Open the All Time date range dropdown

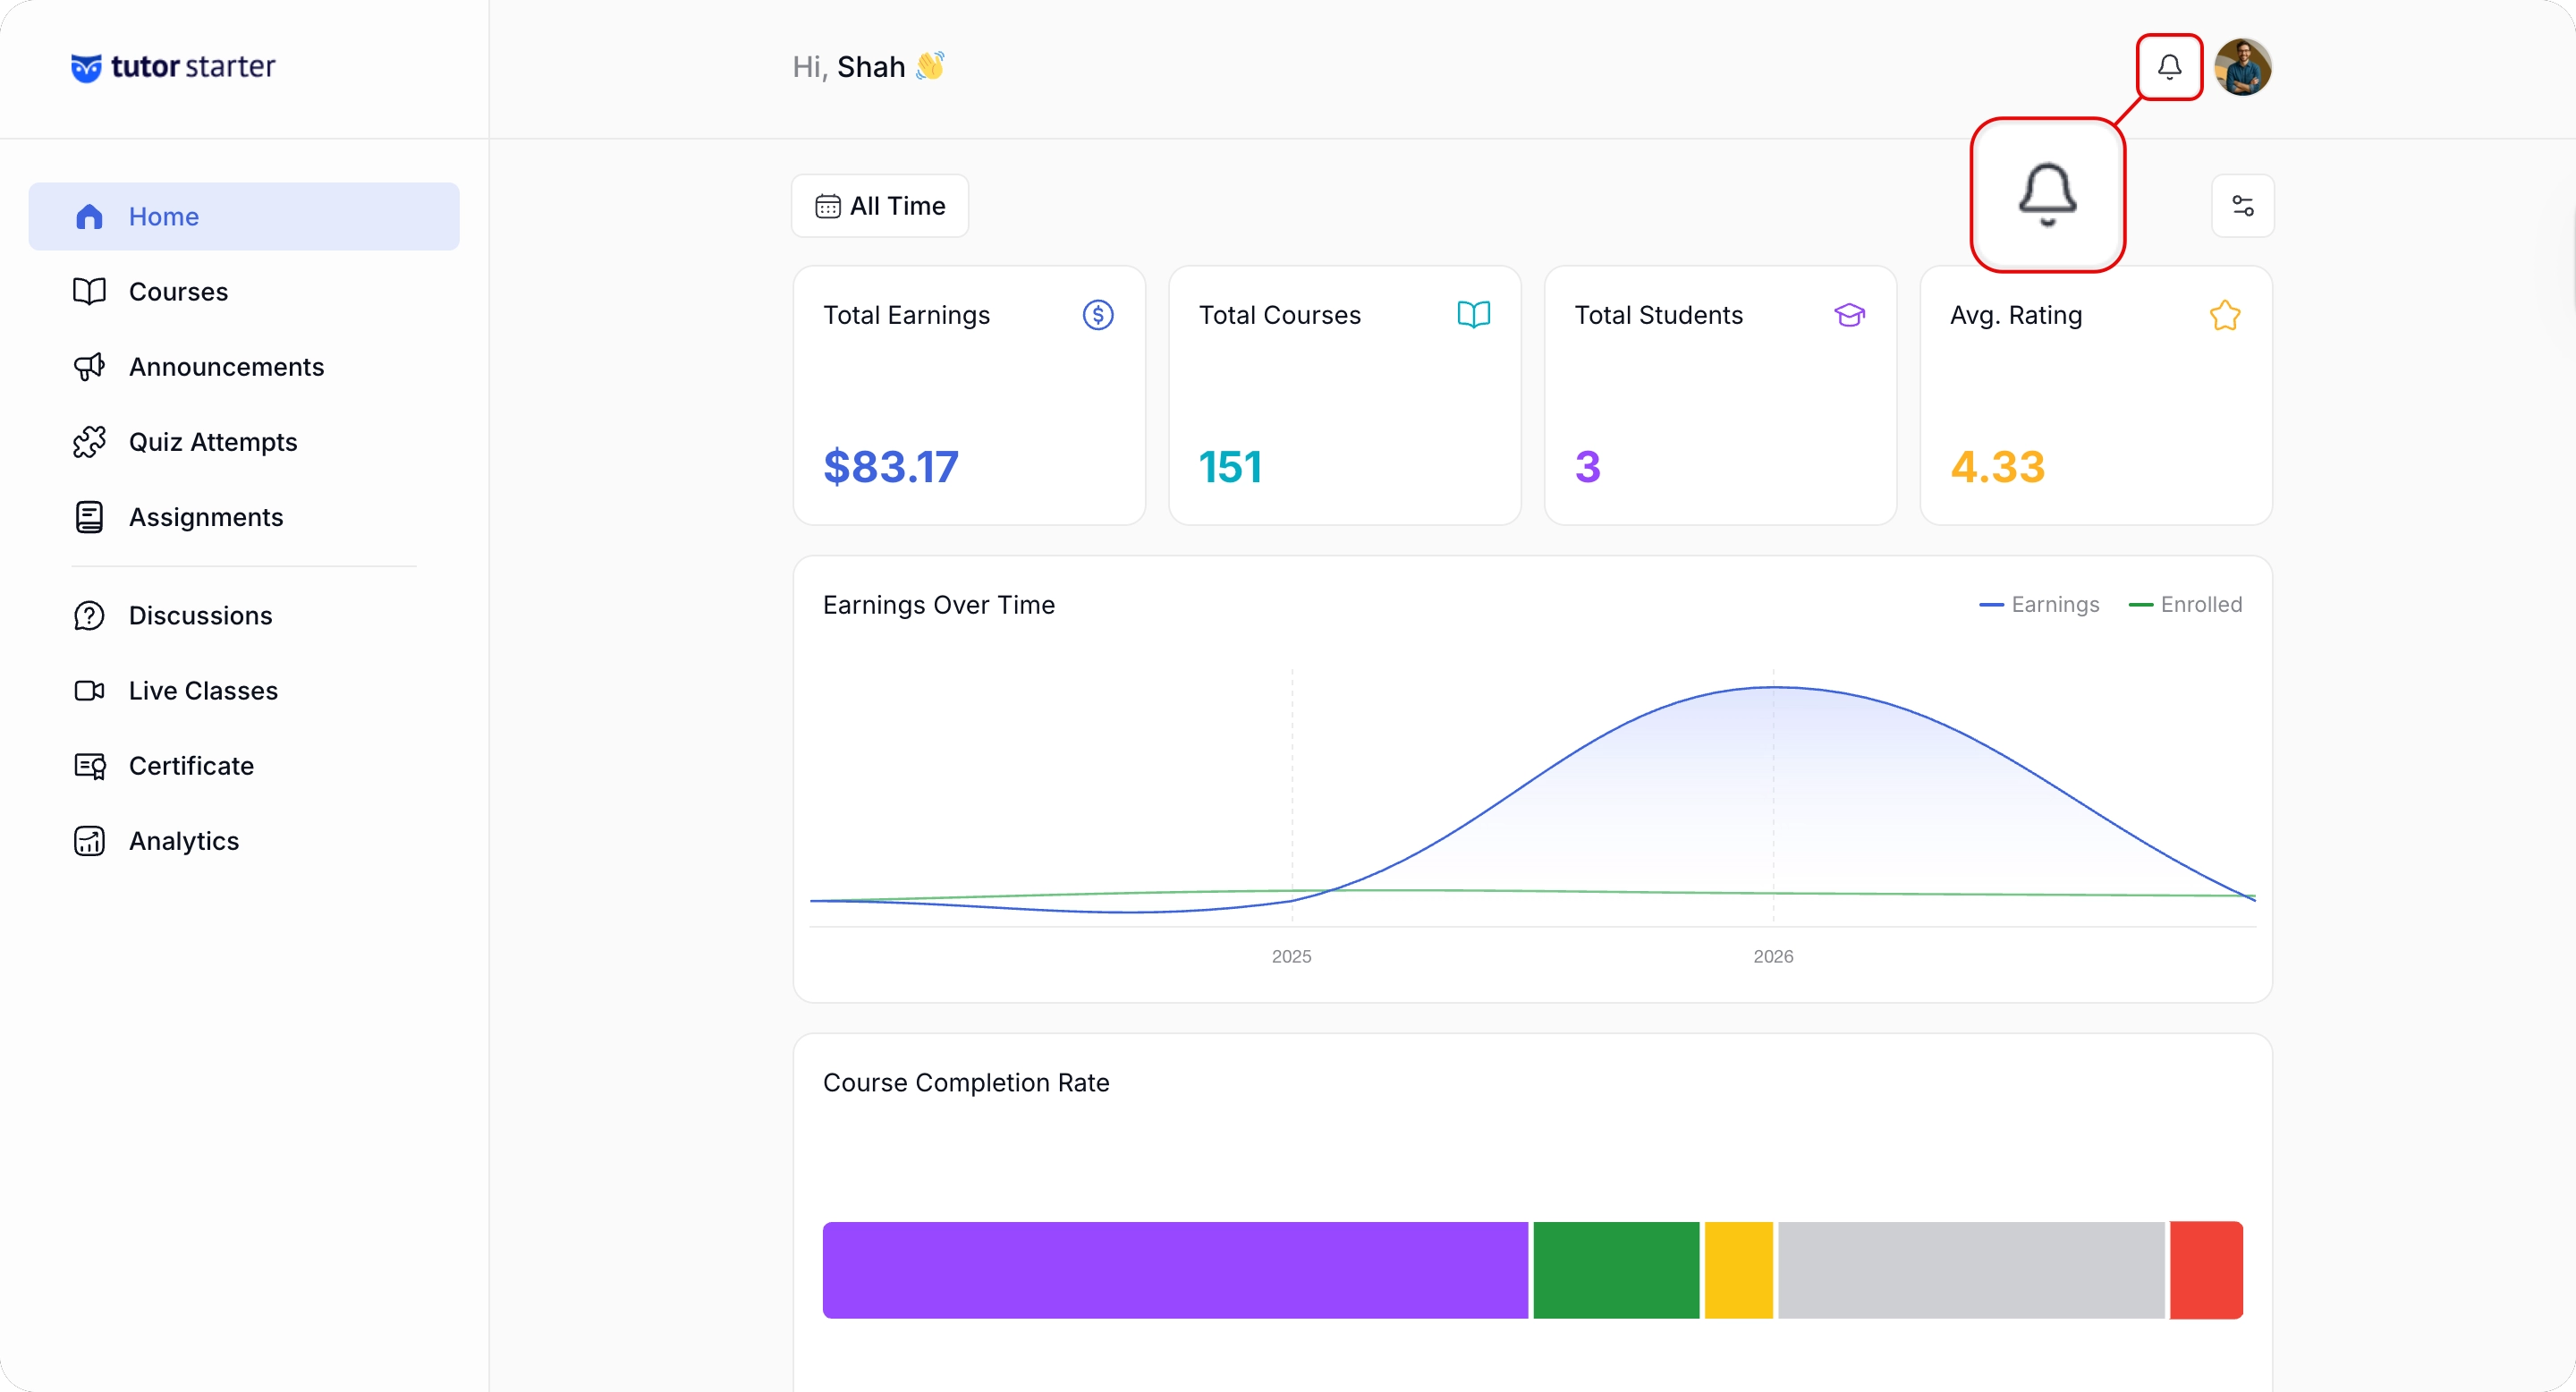click(880, 206)
